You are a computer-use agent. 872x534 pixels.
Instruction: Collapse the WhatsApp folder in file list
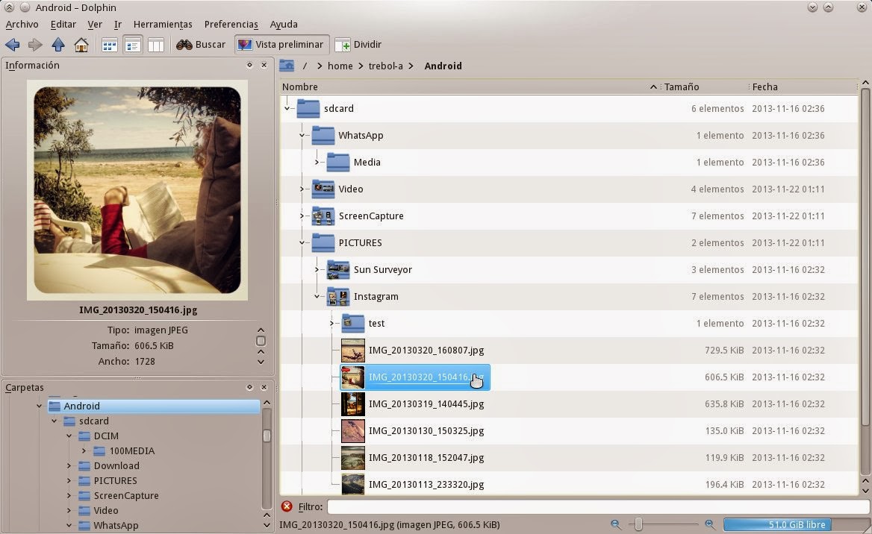click(302, 136)
